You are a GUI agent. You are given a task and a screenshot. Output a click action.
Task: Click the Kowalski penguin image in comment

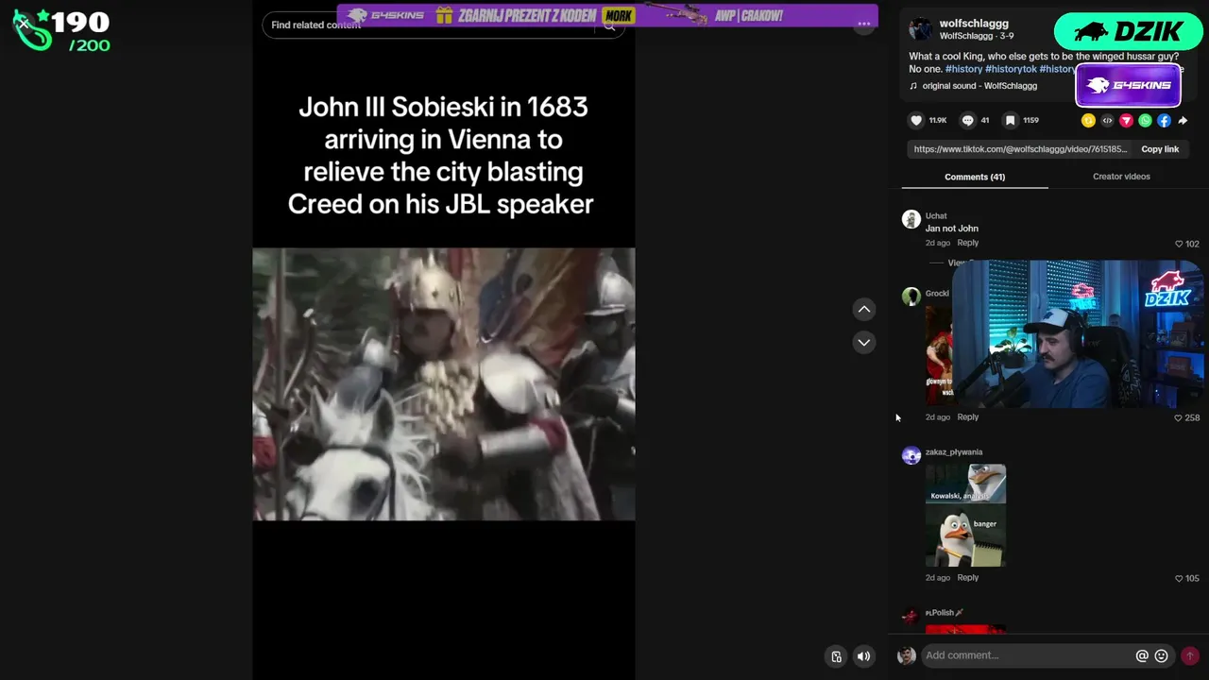(965, 485)
